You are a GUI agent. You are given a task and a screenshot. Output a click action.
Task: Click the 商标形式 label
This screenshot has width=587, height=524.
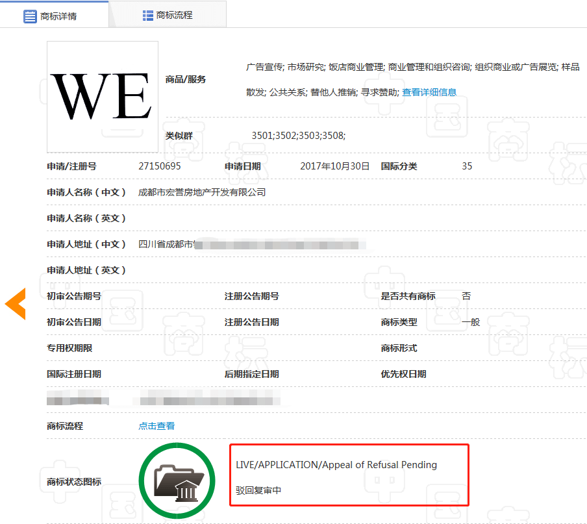click(399, 348)
